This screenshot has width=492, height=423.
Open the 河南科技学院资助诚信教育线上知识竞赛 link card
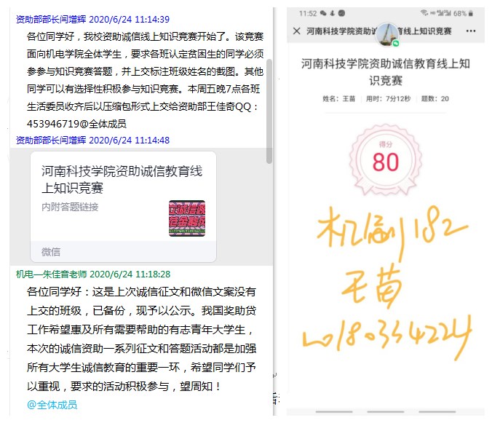click(122, 180)
